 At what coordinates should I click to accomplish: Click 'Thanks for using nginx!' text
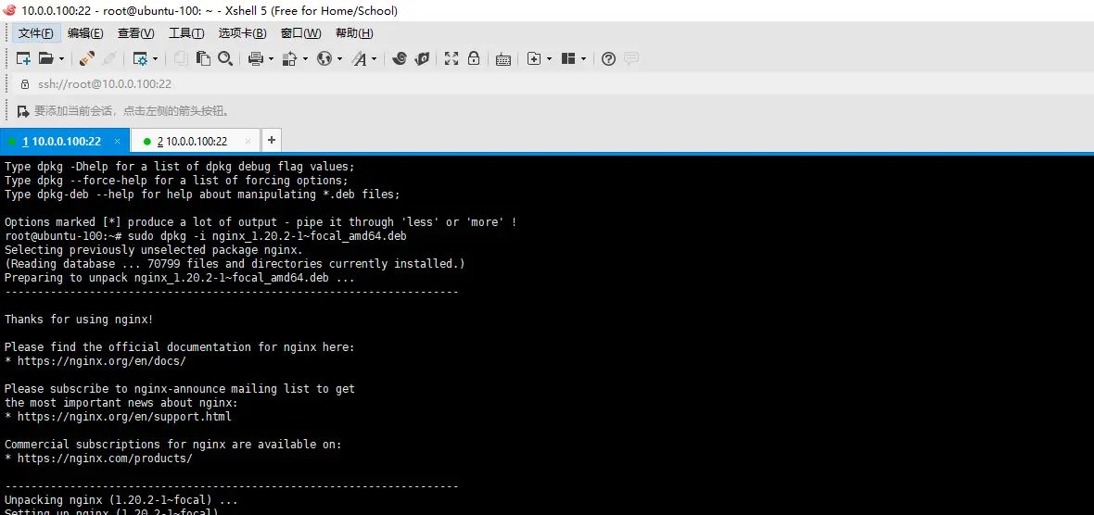tap(79, 320)
